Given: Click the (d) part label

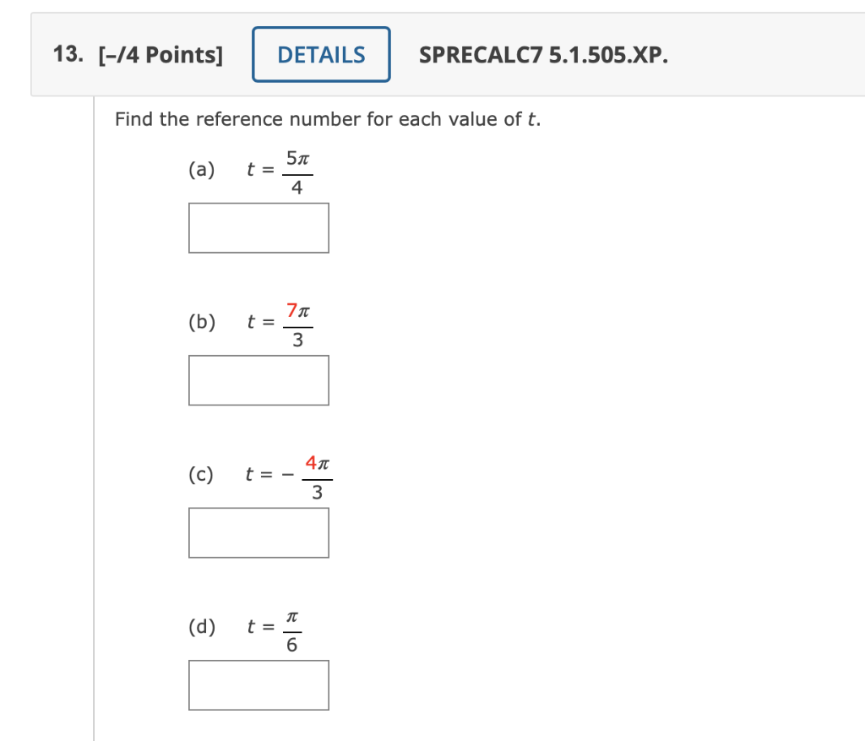Looking at the screenshot, I should (201, 627).
